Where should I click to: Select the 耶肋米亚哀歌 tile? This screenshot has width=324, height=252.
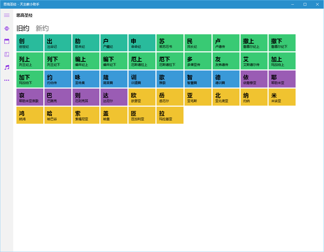(x=30, y=97)
